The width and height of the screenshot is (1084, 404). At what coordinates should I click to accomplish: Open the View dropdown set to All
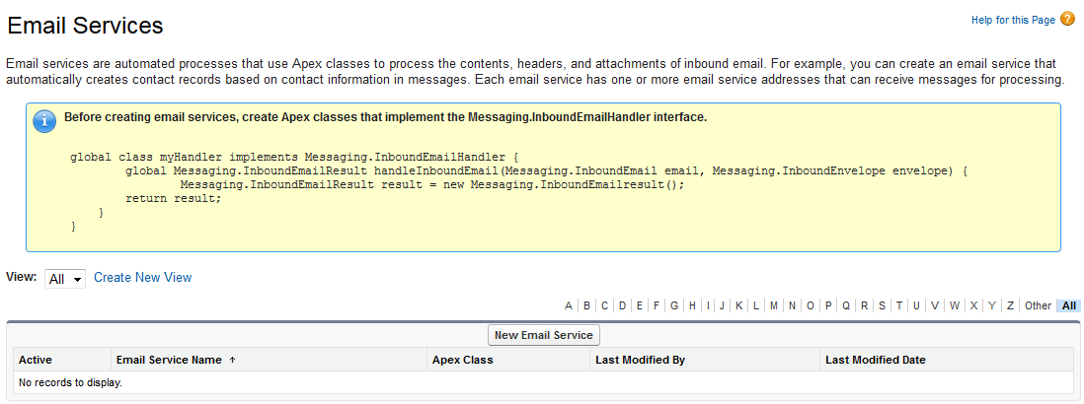pyautogui.click(x=65, y=279)
